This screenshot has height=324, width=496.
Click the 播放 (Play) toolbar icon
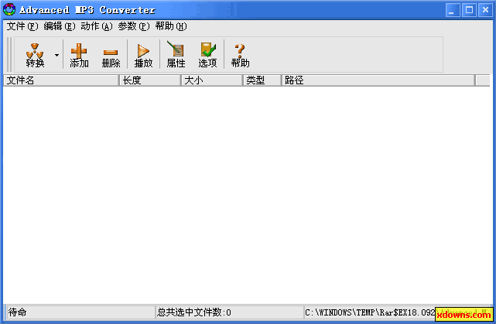(143, 55)
